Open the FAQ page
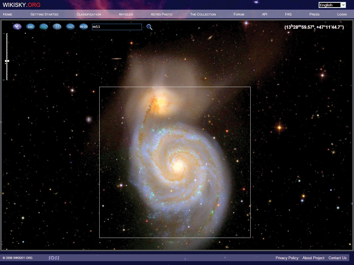The height and width of the screenshot is (265, 354). [x=288, y=14]
